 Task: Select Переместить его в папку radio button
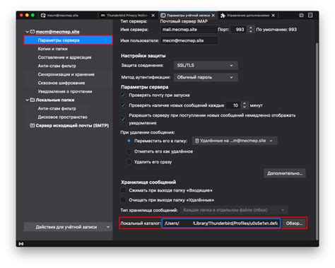(x=129, y=141)
